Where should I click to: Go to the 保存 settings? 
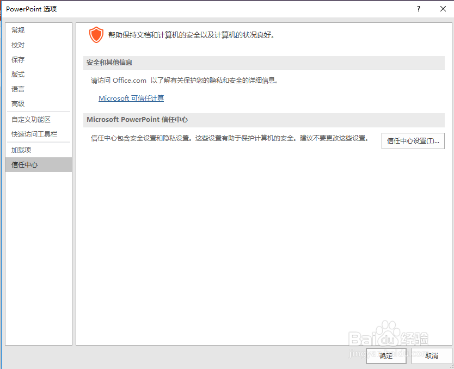pos(38,60)
